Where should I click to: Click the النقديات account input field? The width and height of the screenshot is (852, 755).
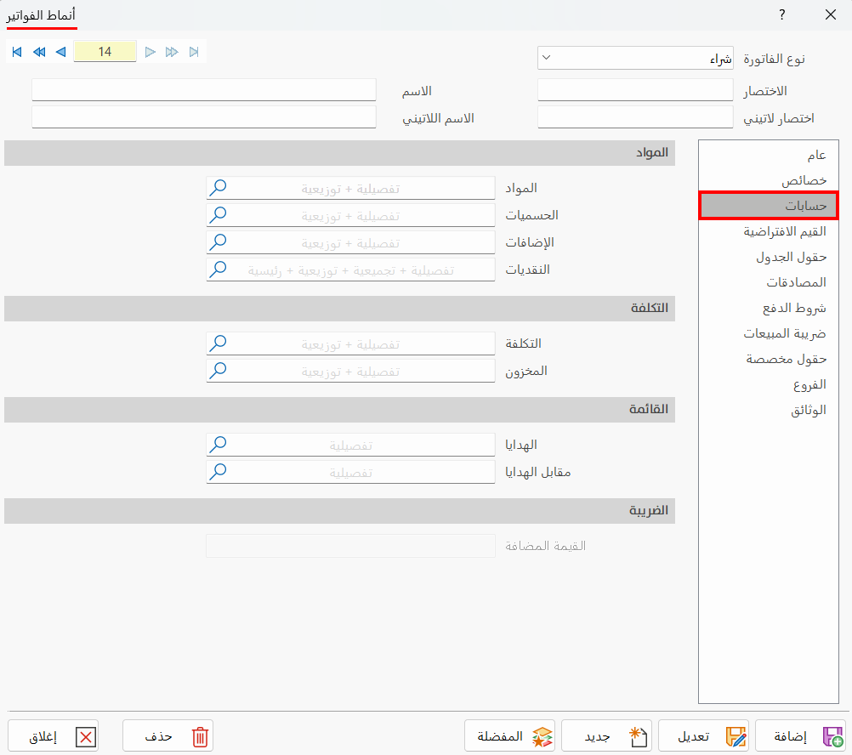(350, 269)
